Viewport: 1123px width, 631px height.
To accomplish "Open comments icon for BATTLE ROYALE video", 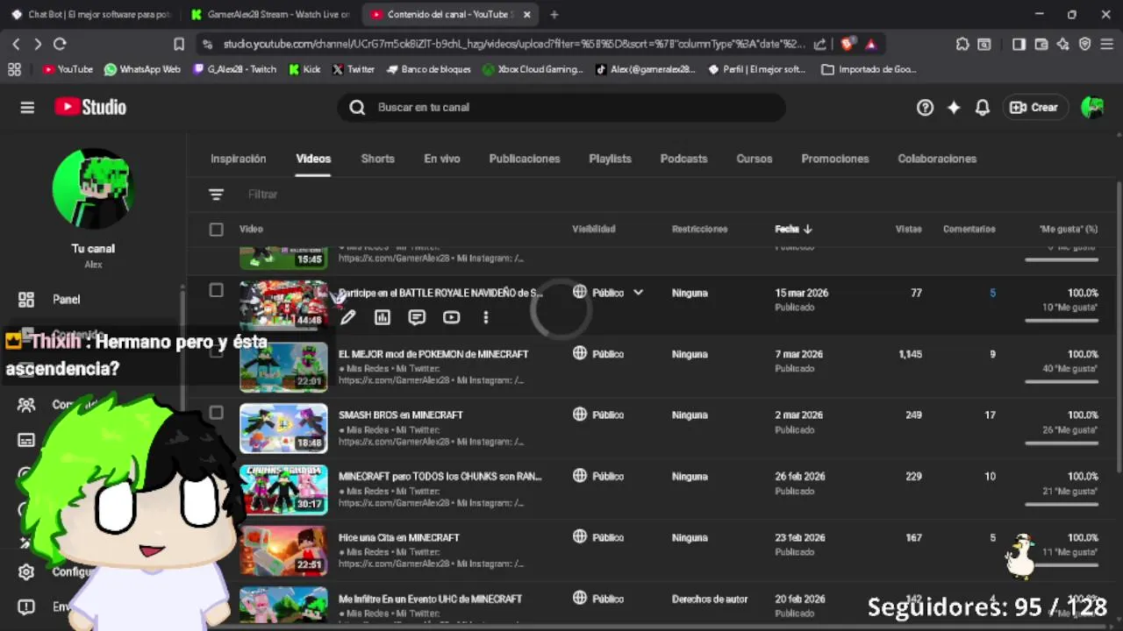I will click(417, 317).
